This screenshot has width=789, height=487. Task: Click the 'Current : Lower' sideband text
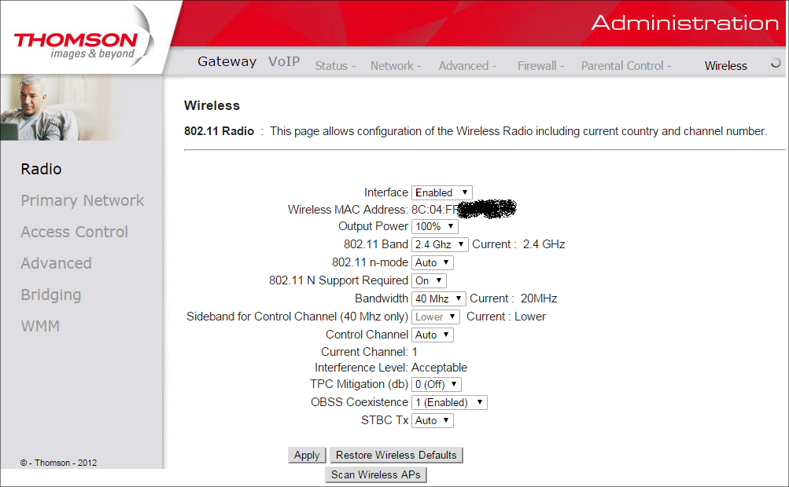point(507,317)
